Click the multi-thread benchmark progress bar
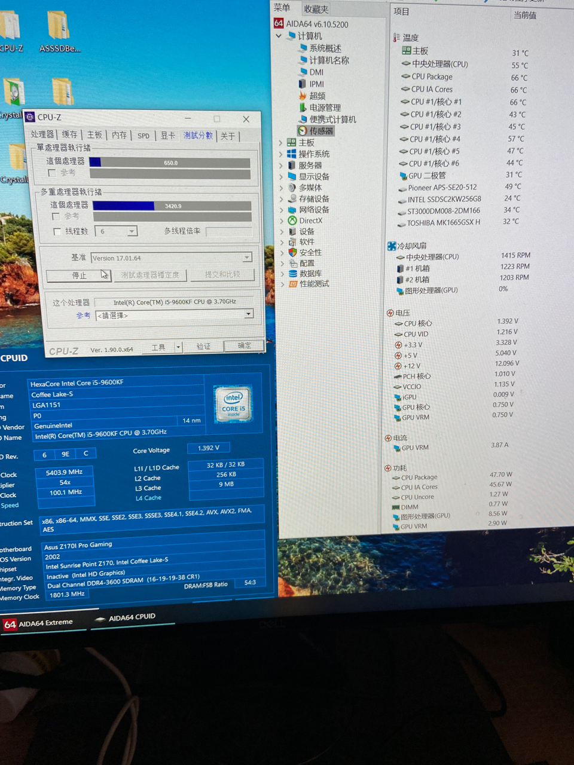 [170, 206]
